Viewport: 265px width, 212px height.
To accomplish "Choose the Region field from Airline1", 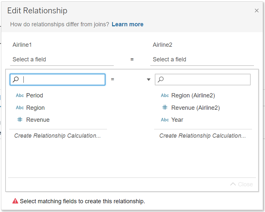I will [x=35, y=108].
